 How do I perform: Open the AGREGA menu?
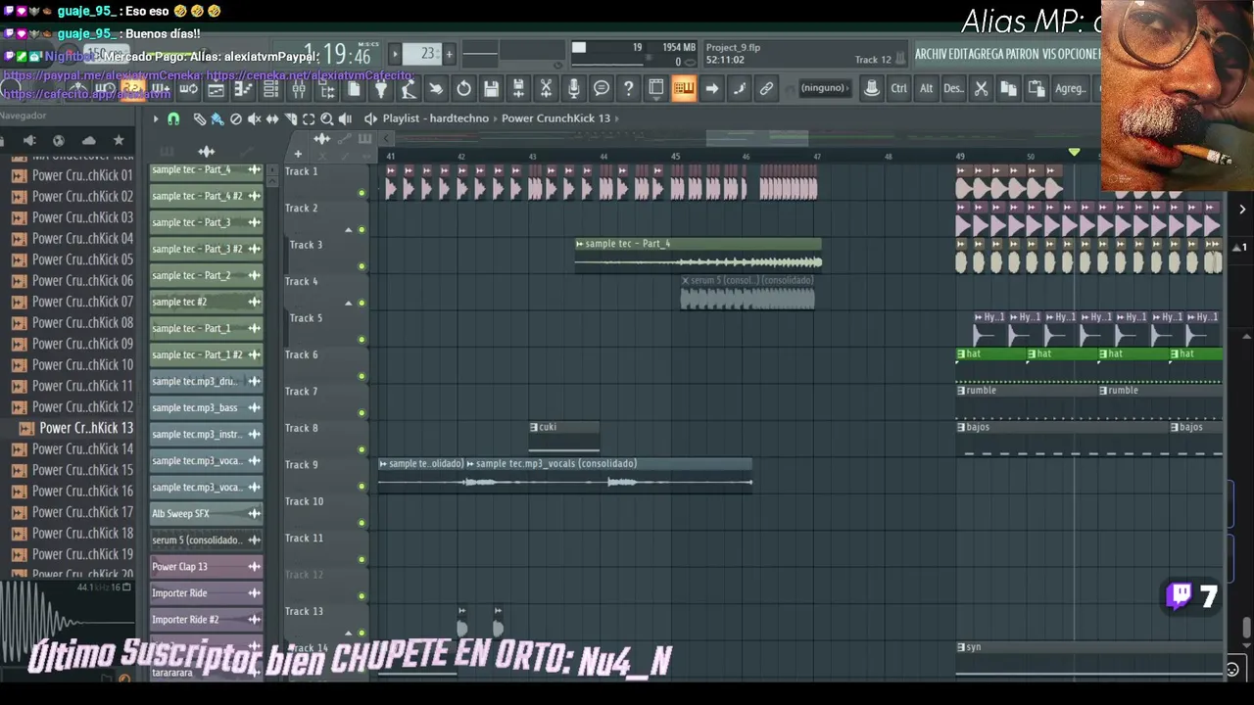click(x=987, y=55)
